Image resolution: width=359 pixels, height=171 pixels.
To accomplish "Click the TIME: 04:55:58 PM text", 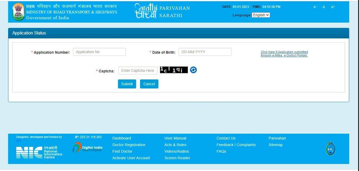I will [266, 7].
